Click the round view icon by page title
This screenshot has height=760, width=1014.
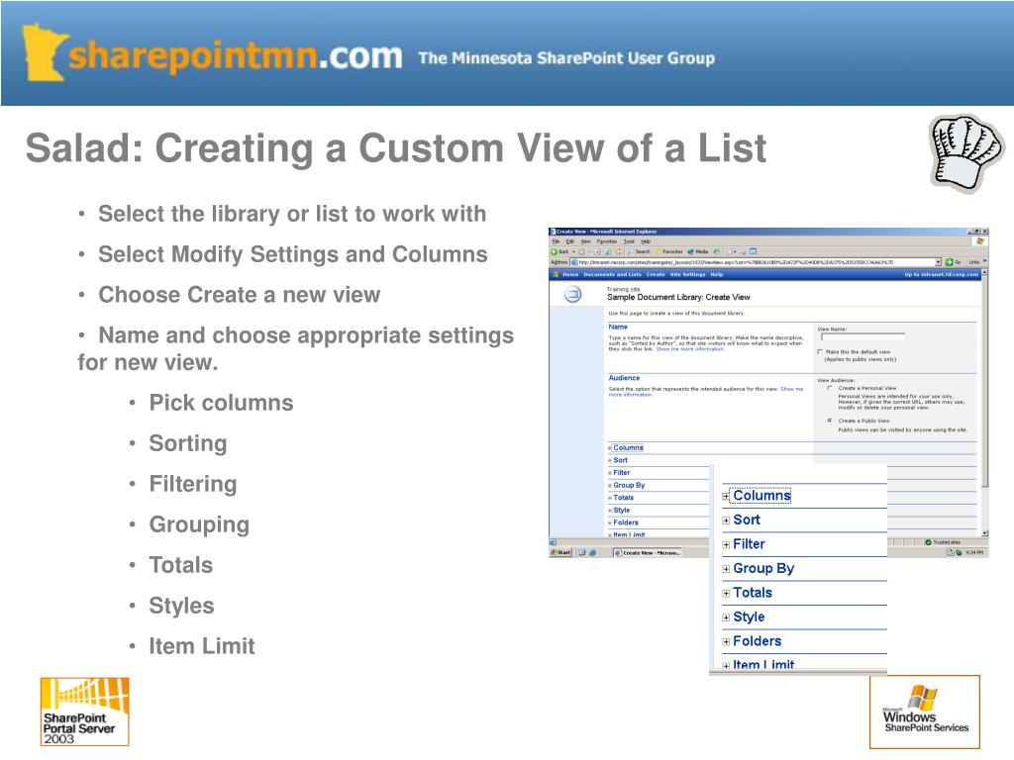(x=573, y=295)
